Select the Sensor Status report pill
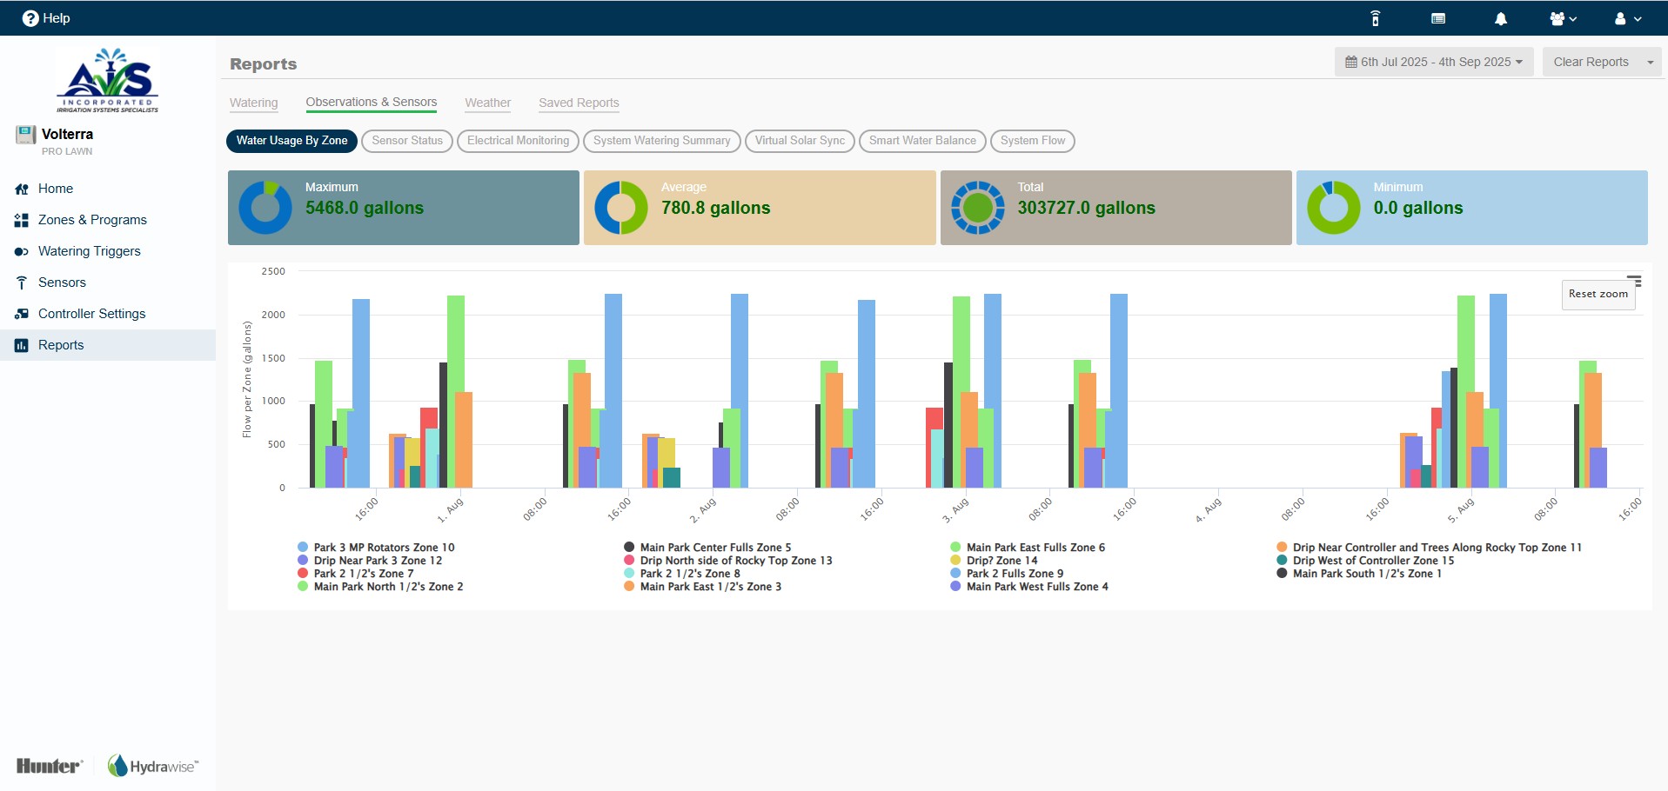The image size is (1668, 791). (407, 141)
